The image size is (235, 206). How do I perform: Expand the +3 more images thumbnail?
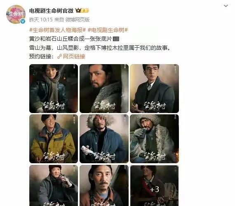(x=154, y=185)
